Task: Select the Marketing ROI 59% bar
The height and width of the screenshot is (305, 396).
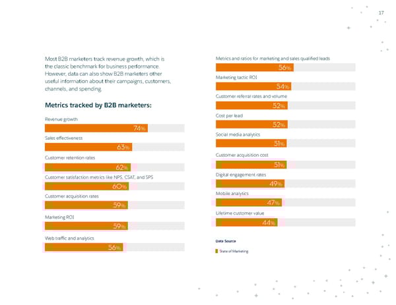Action: tap(85, 226)
